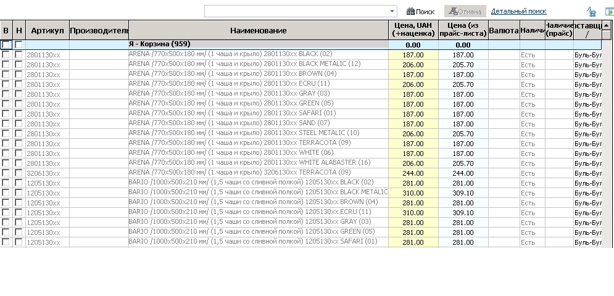Screen dimensions: 614x296
Task: Tick the B checkbox for BARIO SAFARI (01)
Action: [6, 242]
